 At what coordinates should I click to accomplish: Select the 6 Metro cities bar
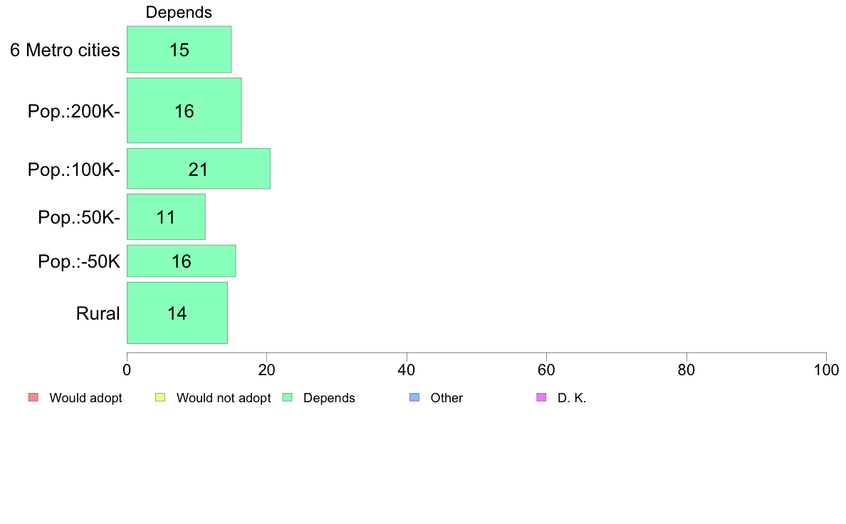179,50
